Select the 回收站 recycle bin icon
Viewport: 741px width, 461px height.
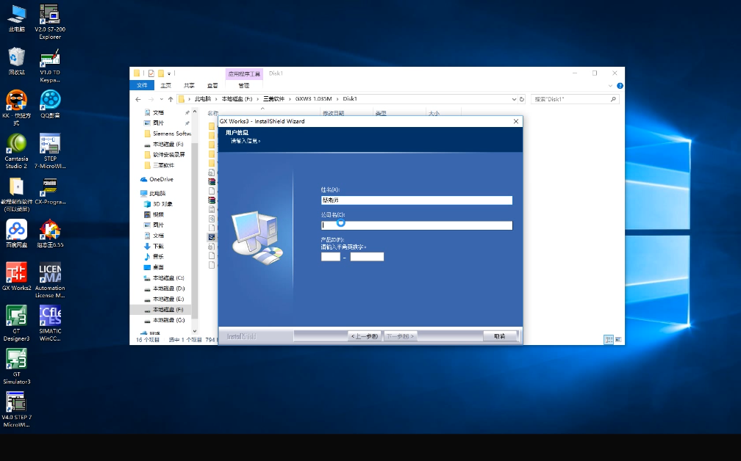[x=16, y=61]
